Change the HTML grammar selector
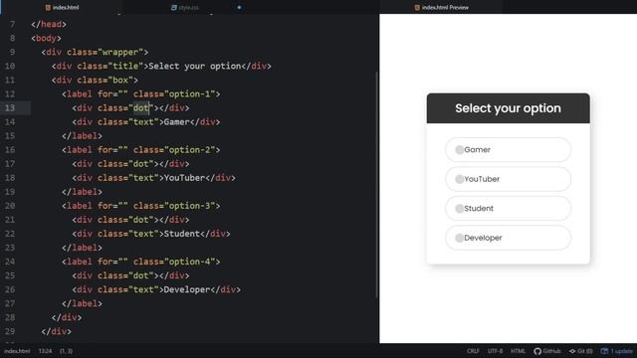 tap(518, 351)
